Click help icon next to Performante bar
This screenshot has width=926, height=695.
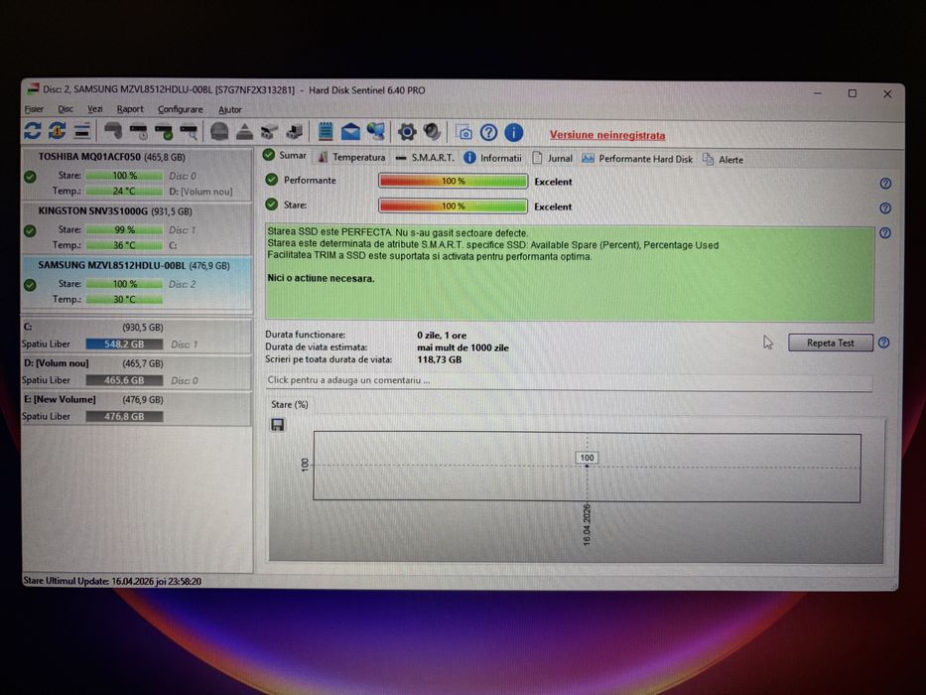click(885, 184)
